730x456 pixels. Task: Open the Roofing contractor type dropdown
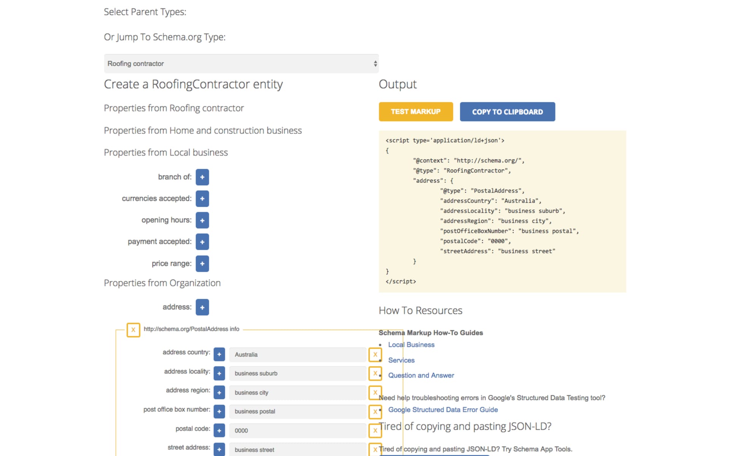(x=241, y=63)
